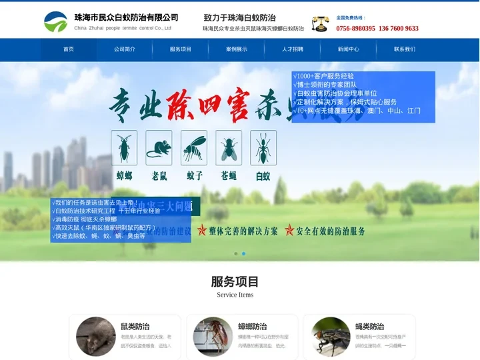Open the 首页 menu item
This screenshot has height=360, width=480.
pyautogui.click(x=69, y=49)
